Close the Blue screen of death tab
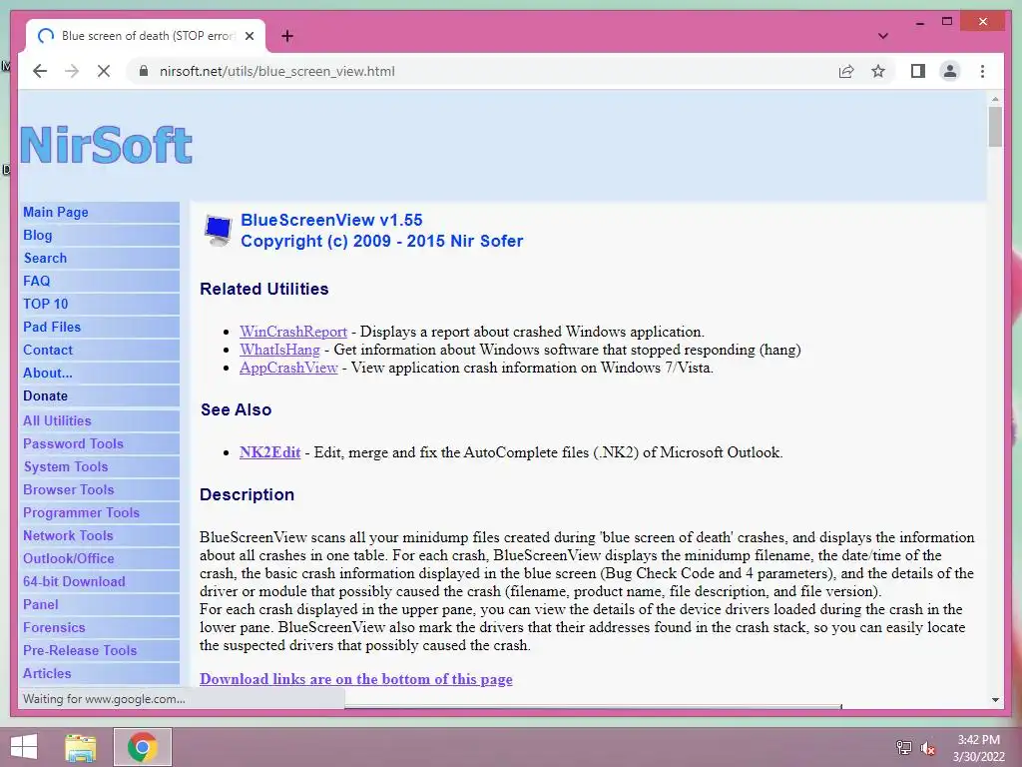Image resolution: width=1022 pixels, height=767 pixels. click(x=249, y=36)
